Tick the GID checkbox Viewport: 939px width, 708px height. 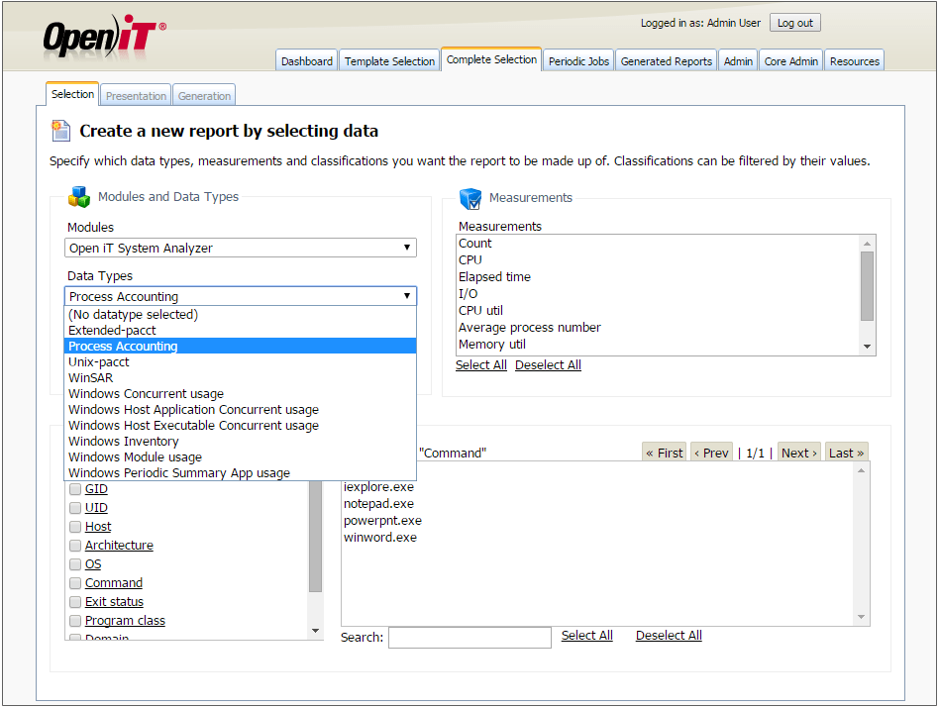click(x=75, y=489)
